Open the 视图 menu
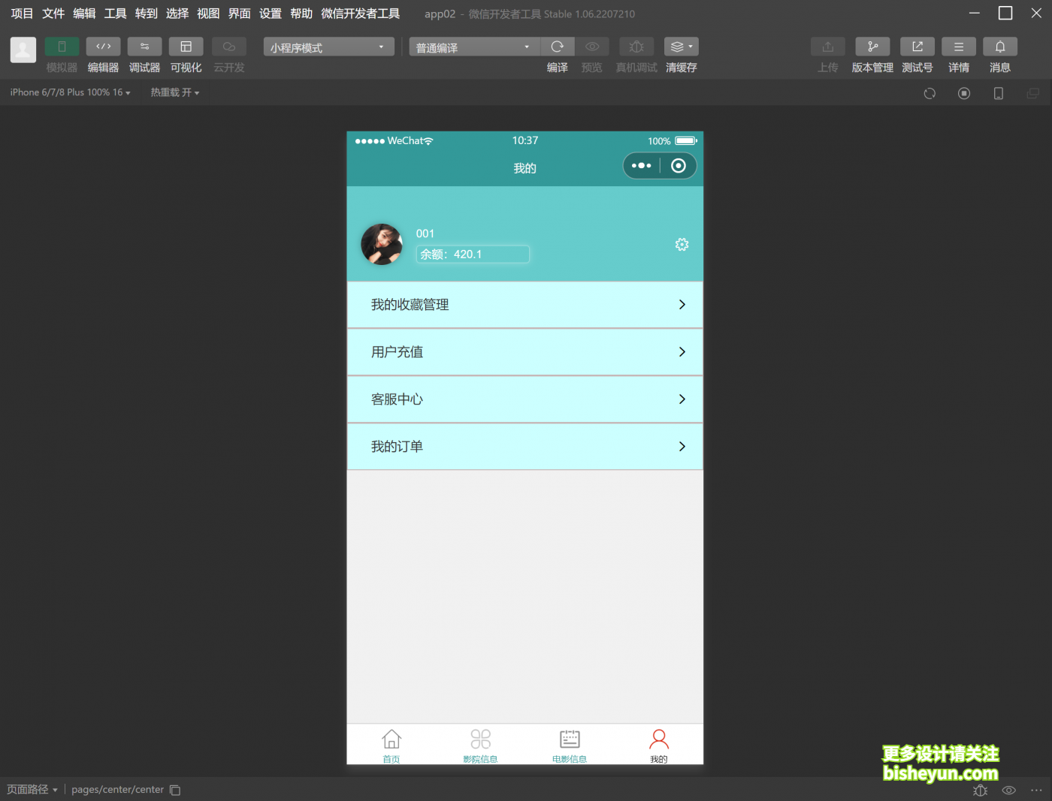Viewport: 1052px width, 801px height. 208,14
